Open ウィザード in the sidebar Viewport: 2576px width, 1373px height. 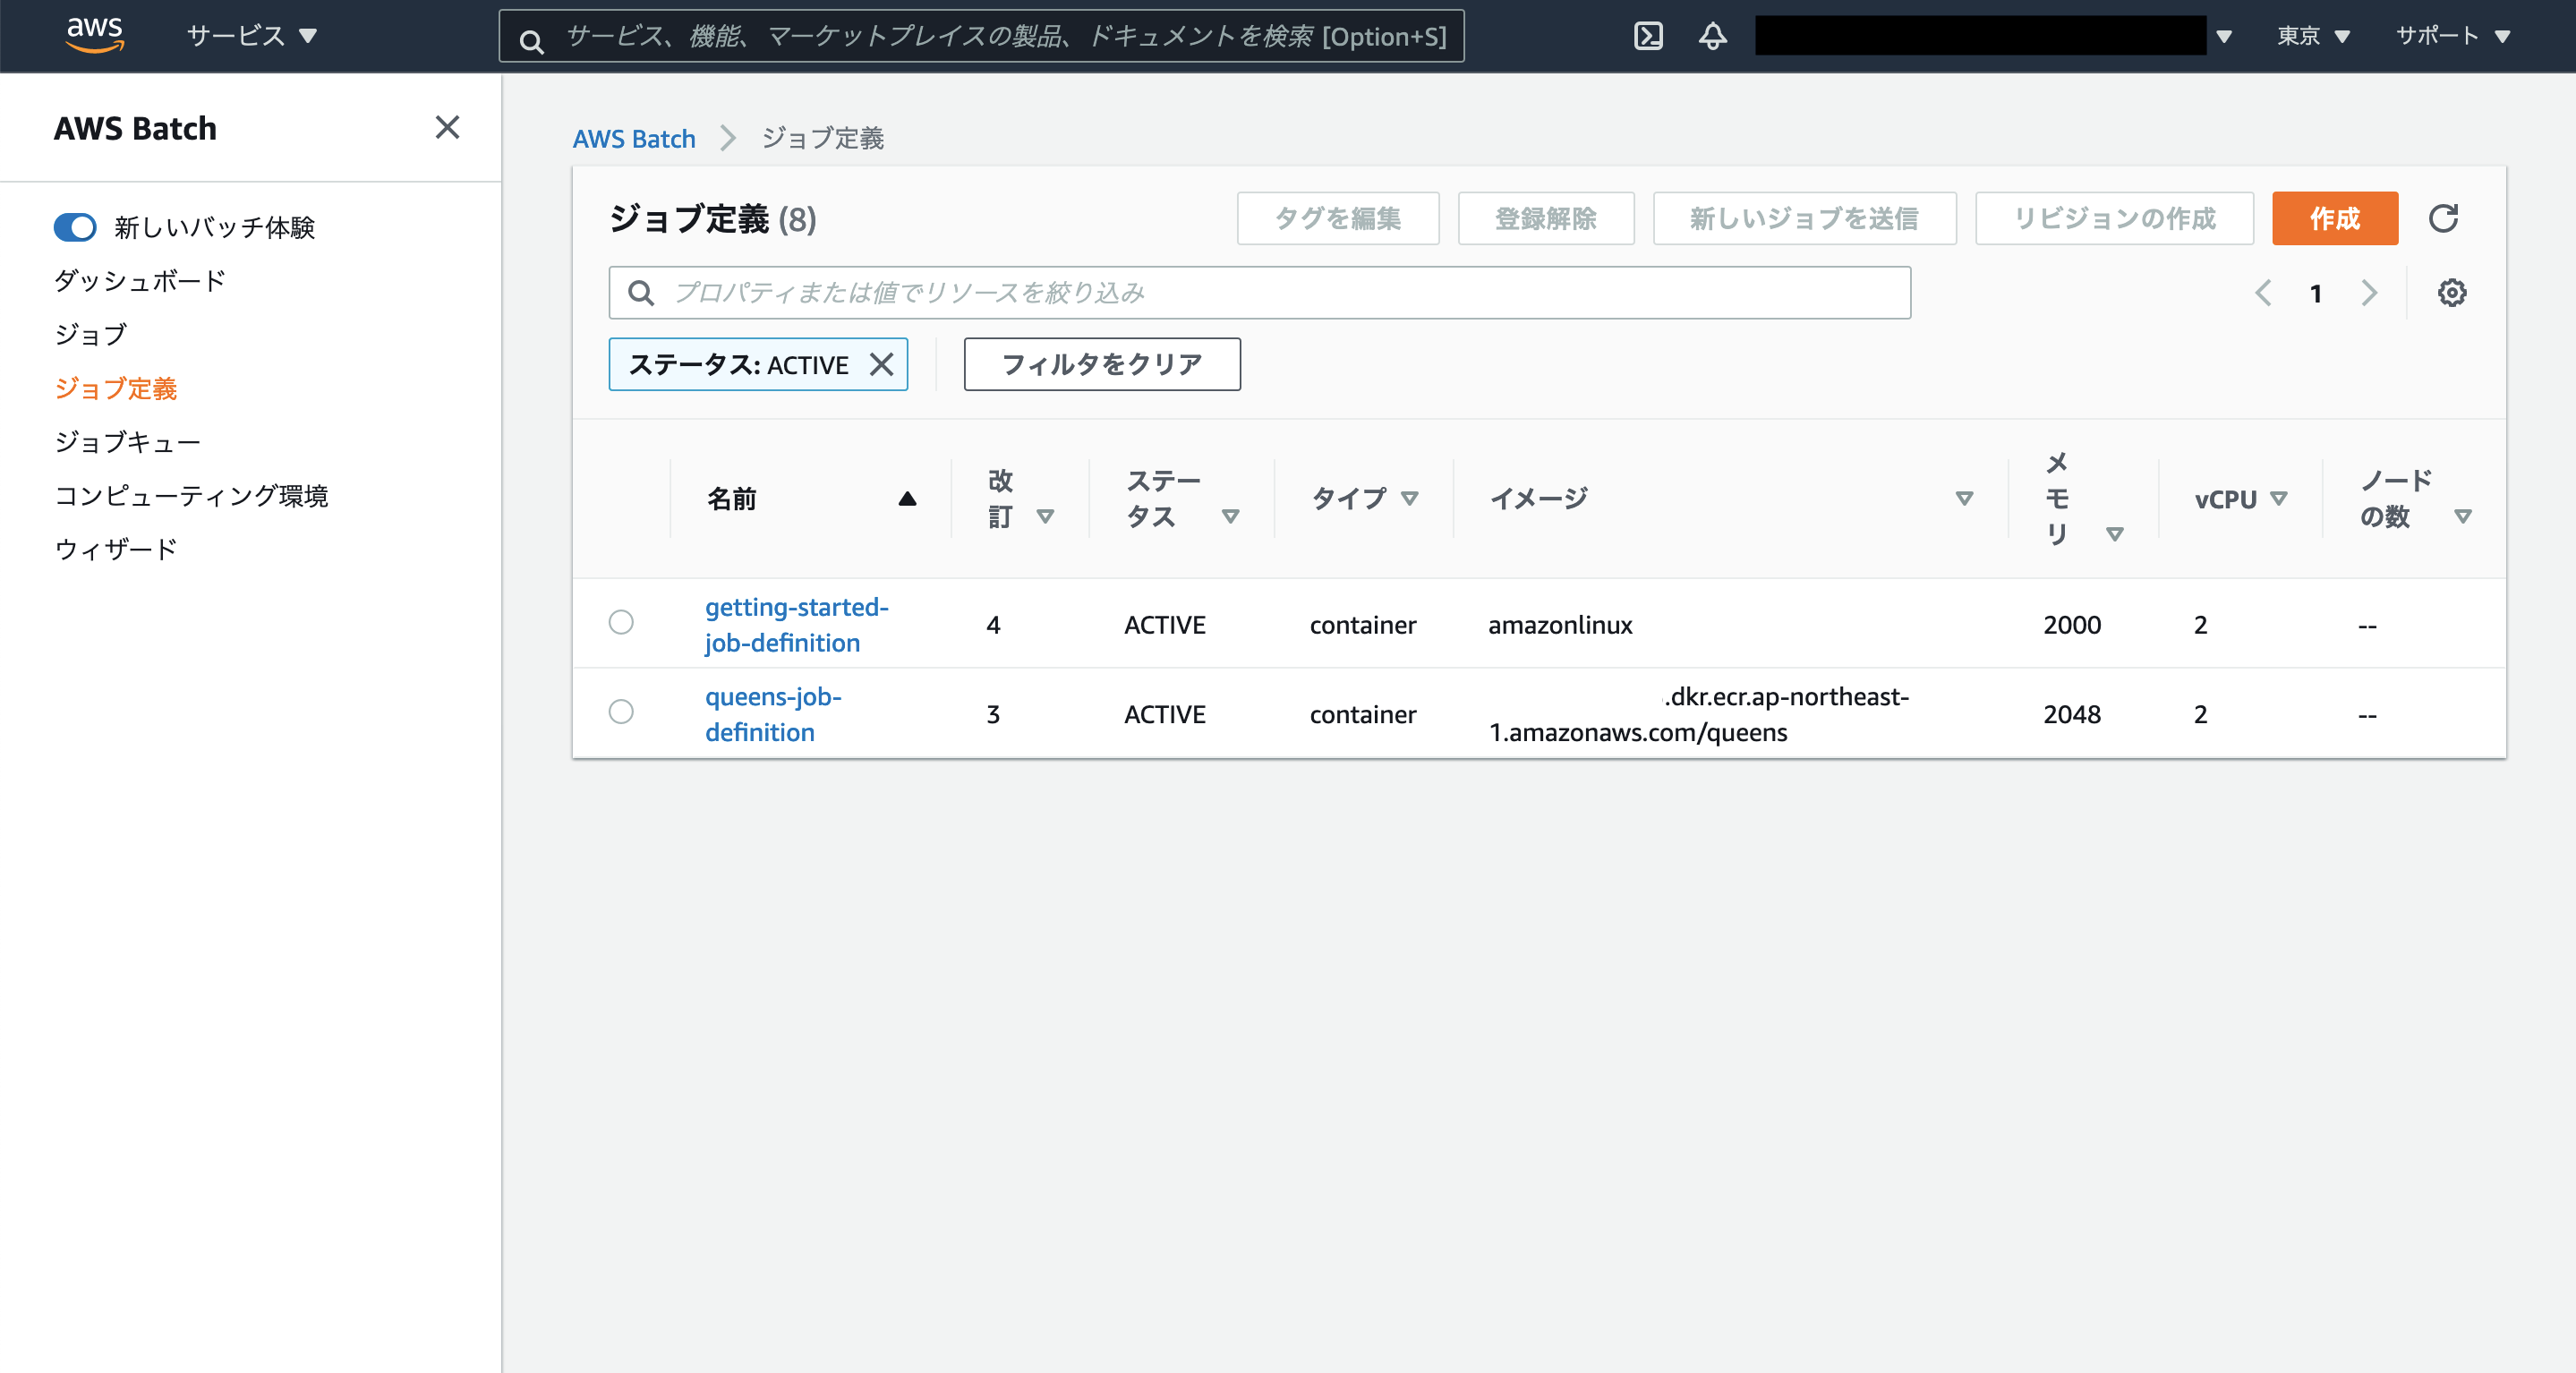116,548
